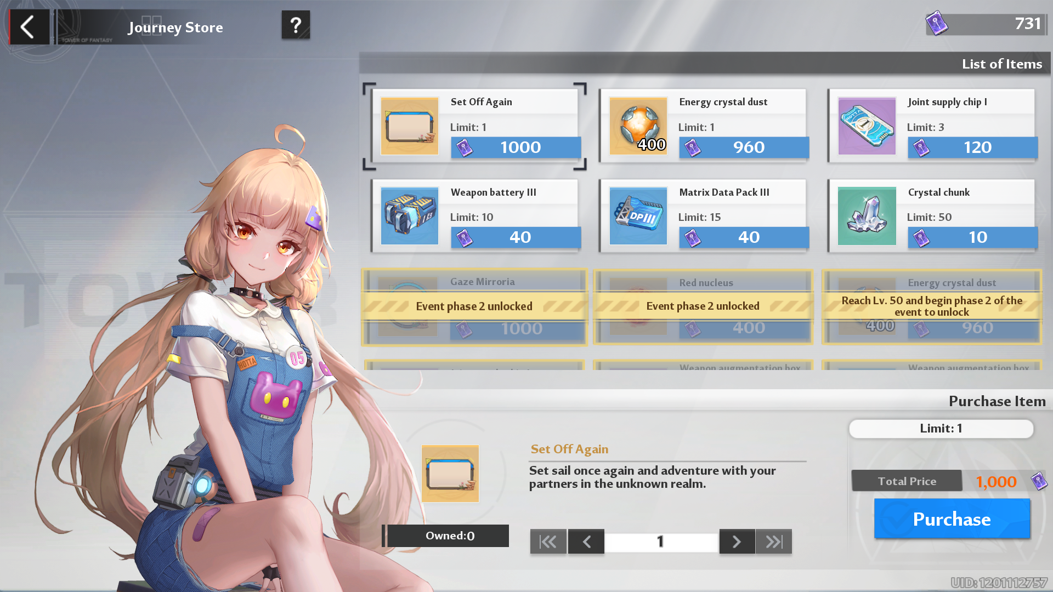
Task: Jump to maximum purchase quantity
Action: [774, 542]
